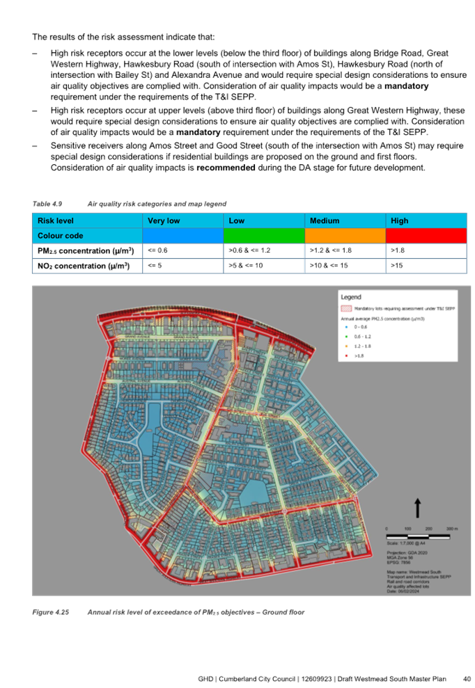Screen dimensions: 475x688
Task: Click the red High colour code cell
Action: point(426,236)
